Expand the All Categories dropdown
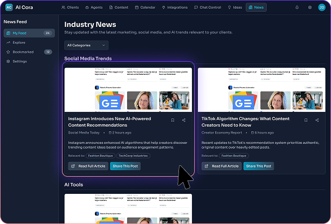The height and width of the screenshot is (224, 331). pyautogui.click(x=86, y=45)
